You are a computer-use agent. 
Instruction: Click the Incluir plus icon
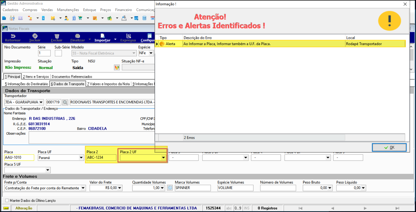(35, 36)
